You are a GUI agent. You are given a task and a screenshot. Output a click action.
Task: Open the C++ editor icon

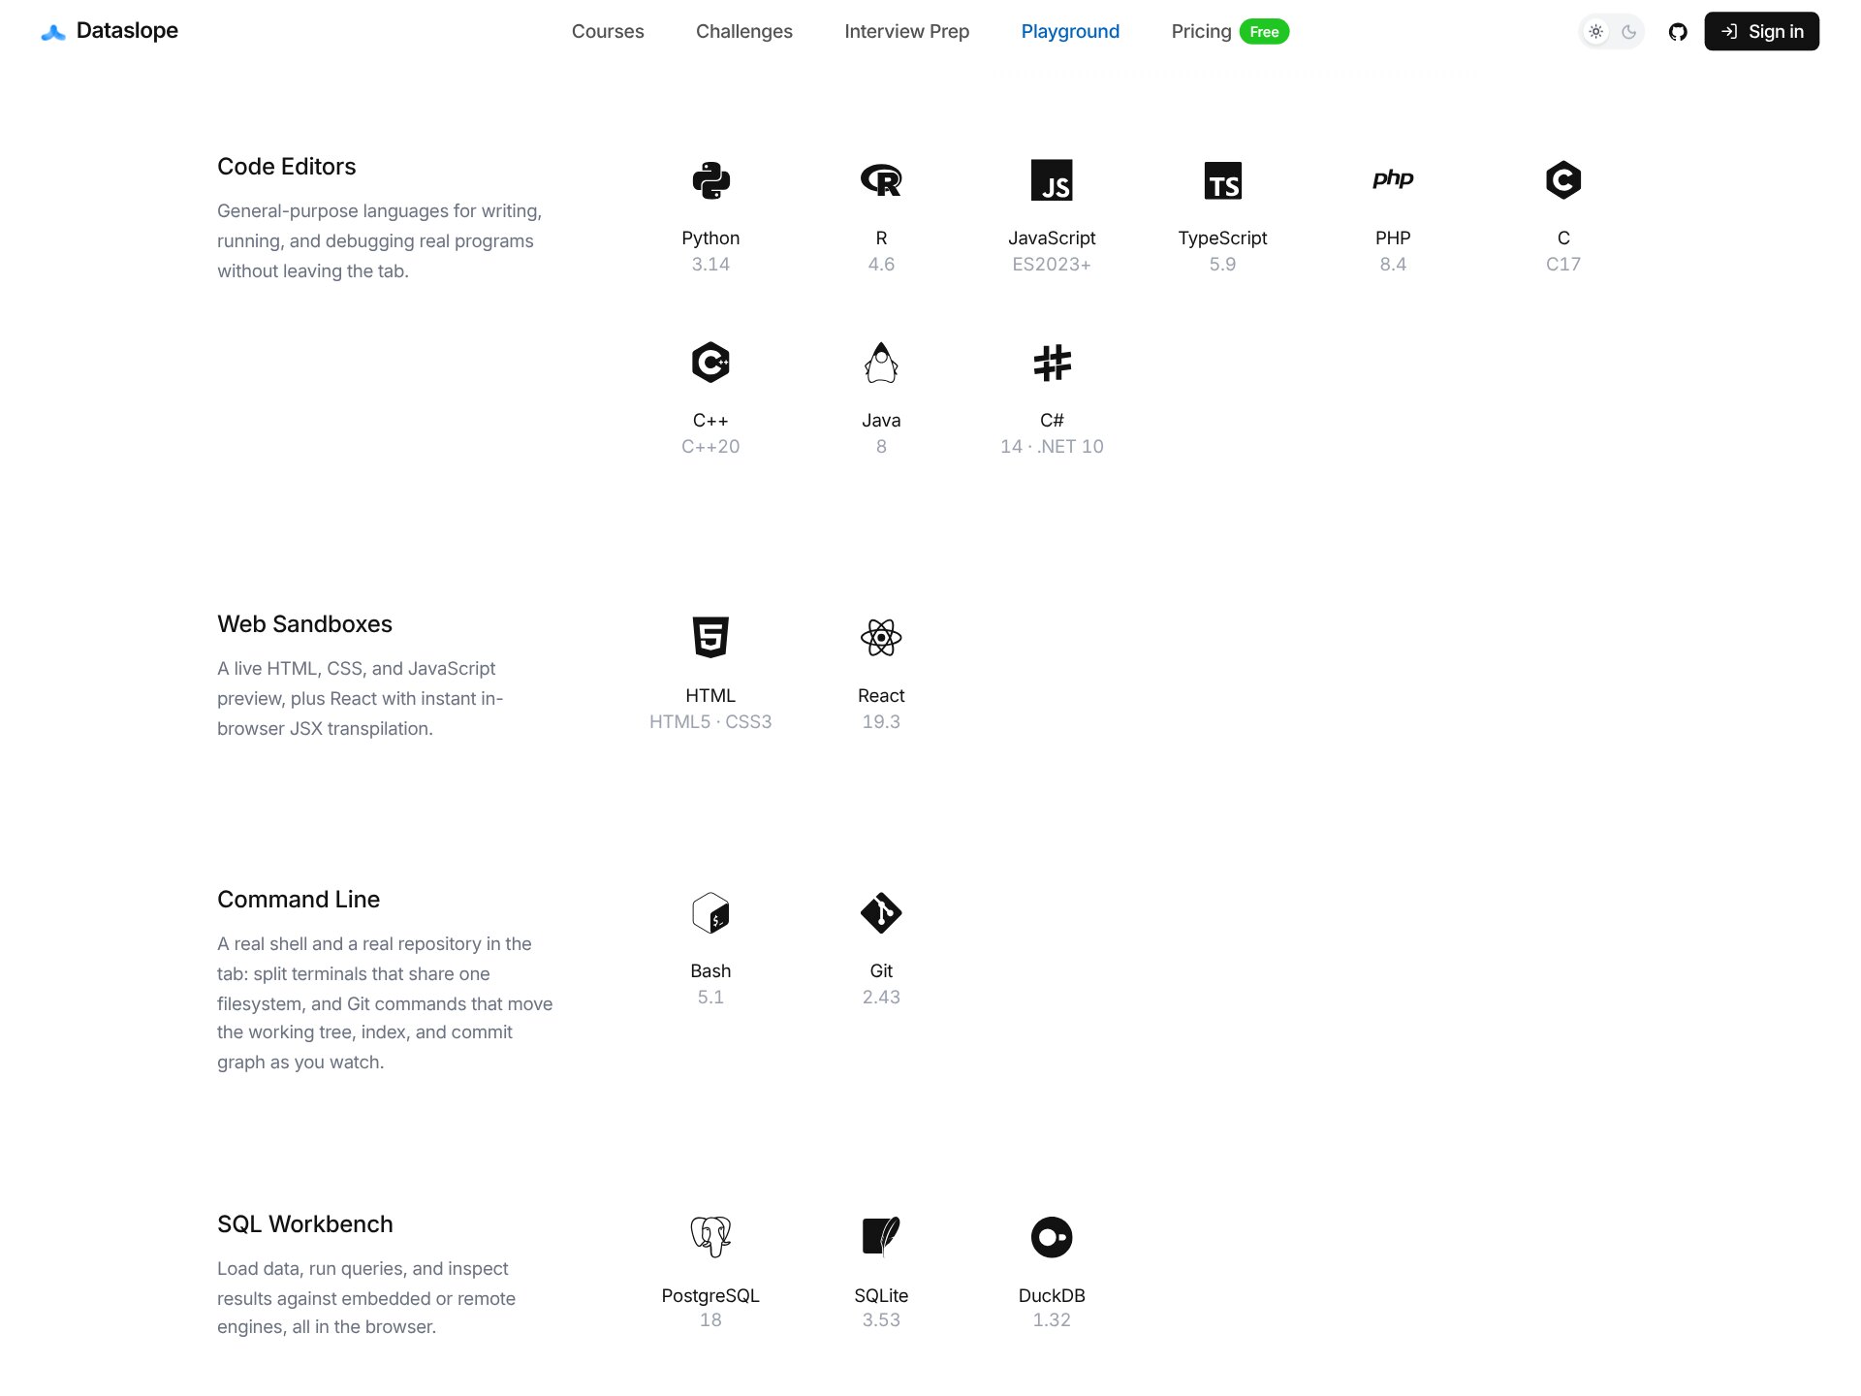(710, 363)
